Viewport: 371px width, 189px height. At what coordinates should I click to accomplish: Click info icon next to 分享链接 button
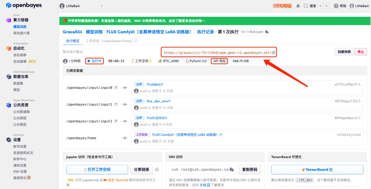tap(157, 169)
